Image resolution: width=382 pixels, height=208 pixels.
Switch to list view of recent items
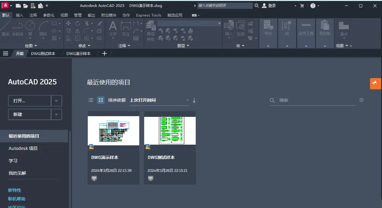click(x=91, y=100)
